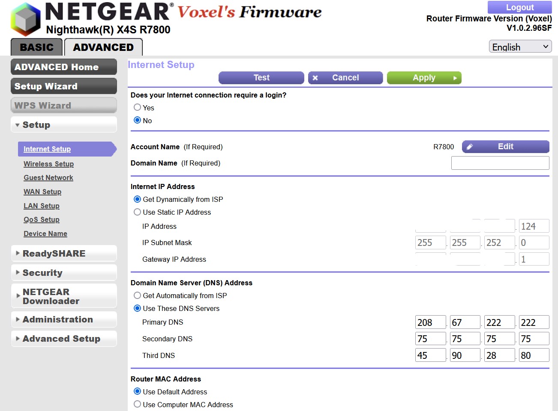Image resolution: width=558 pixels, height=411 pixels.
Task: Select Yes for Internet login required
Action: coord(138,107)
